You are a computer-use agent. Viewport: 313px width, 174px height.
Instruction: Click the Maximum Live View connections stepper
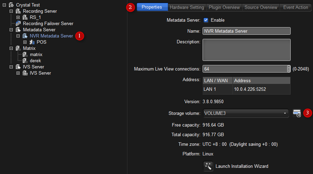(x=289, y=69)
